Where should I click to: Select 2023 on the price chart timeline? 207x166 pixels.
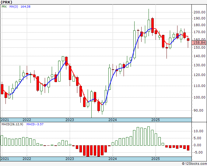coord(70,120)
